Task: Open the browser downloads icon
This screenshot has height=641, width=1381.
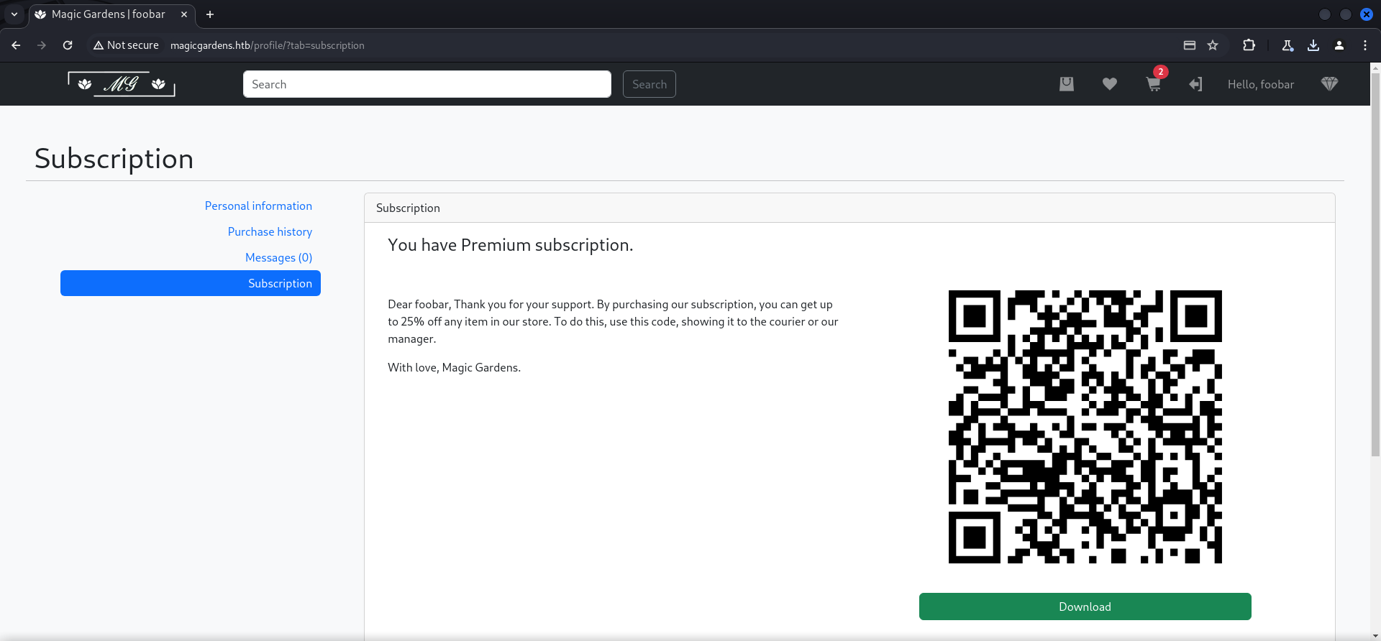Action: 1313,45
